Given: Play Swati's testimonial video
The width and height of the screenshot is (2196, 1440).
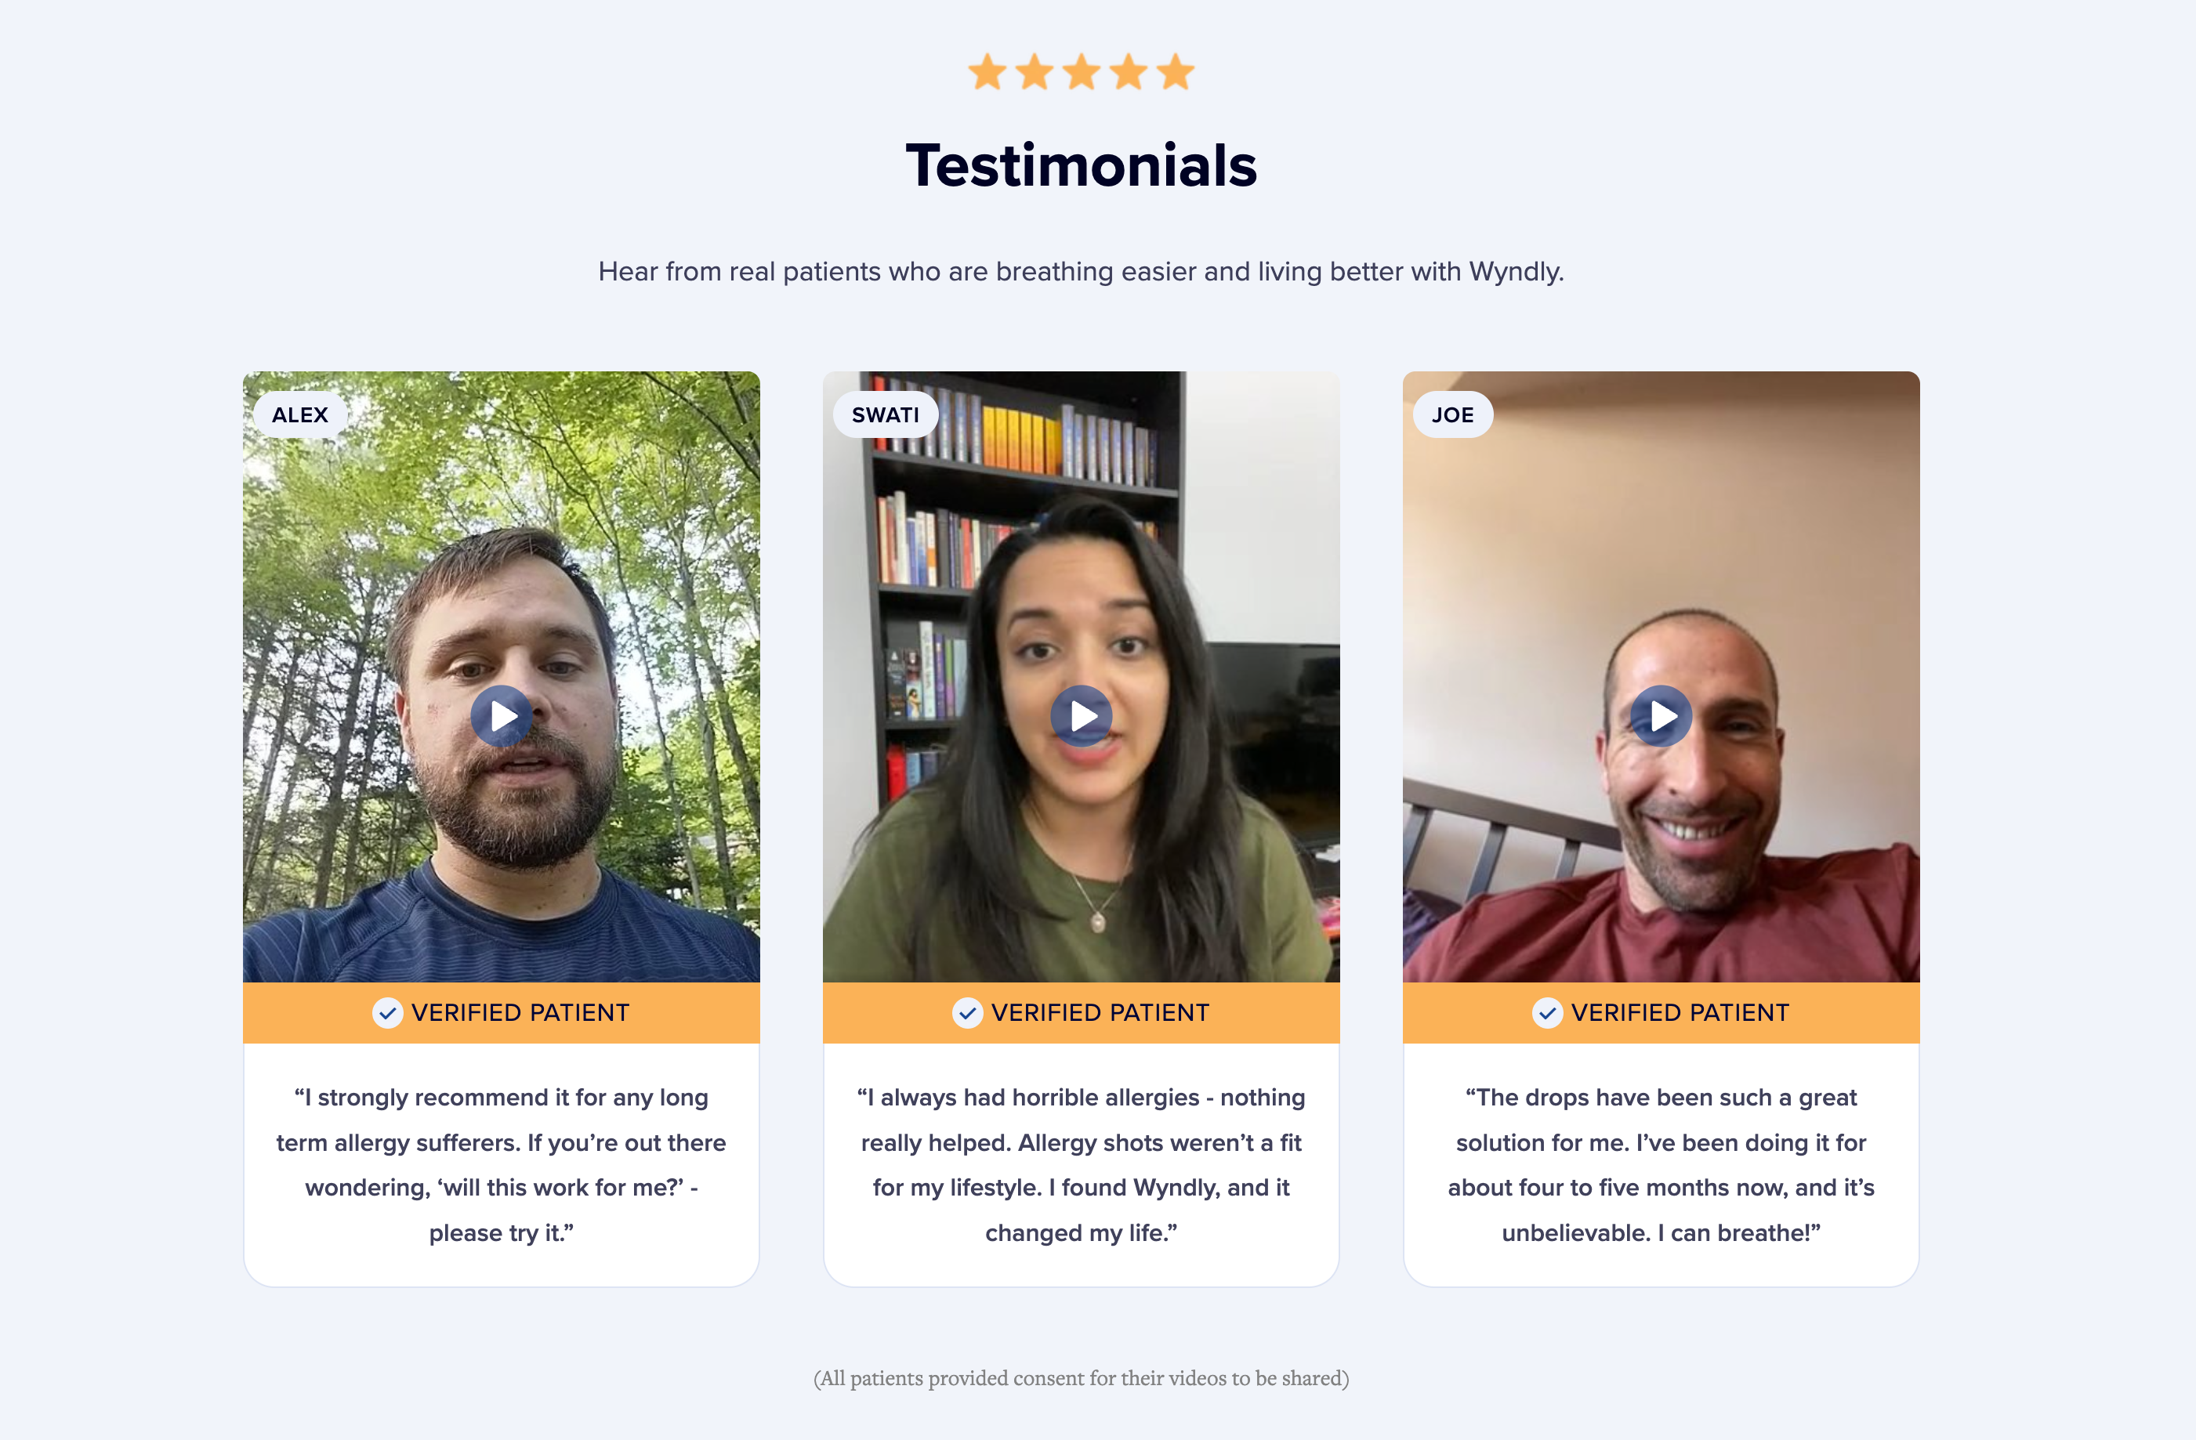Looking at the screenshot, I should pyautogui.click(x=1082, y=716).
